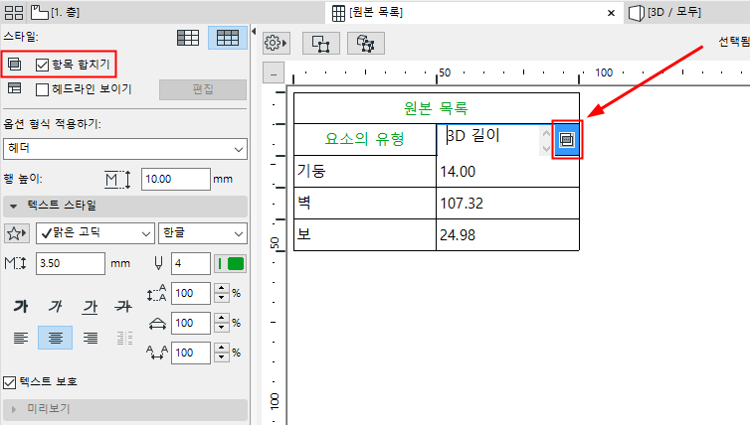Collapse the left panel with the arrow
Viewport: 750px width, 425px height.
click(254, 32)
